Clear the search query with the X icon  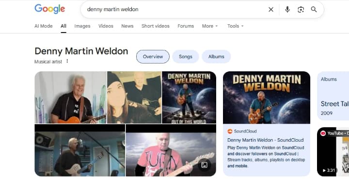point(271,9)
